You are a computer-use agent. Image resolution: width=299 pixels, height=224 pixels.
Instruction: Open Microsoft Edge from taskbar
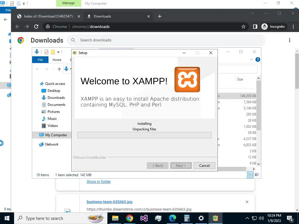click(172, 218)
